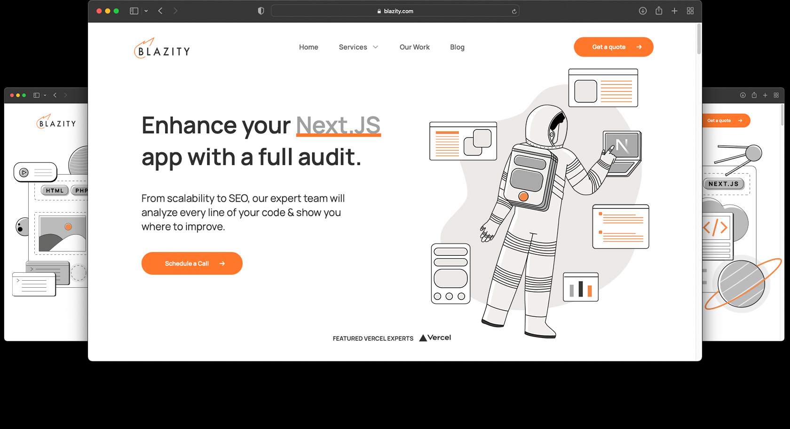Image resolution: width=790 pixels, height=429 pixels.
Task: Click the play icon card in left window
Action: (x=35, y=172)
